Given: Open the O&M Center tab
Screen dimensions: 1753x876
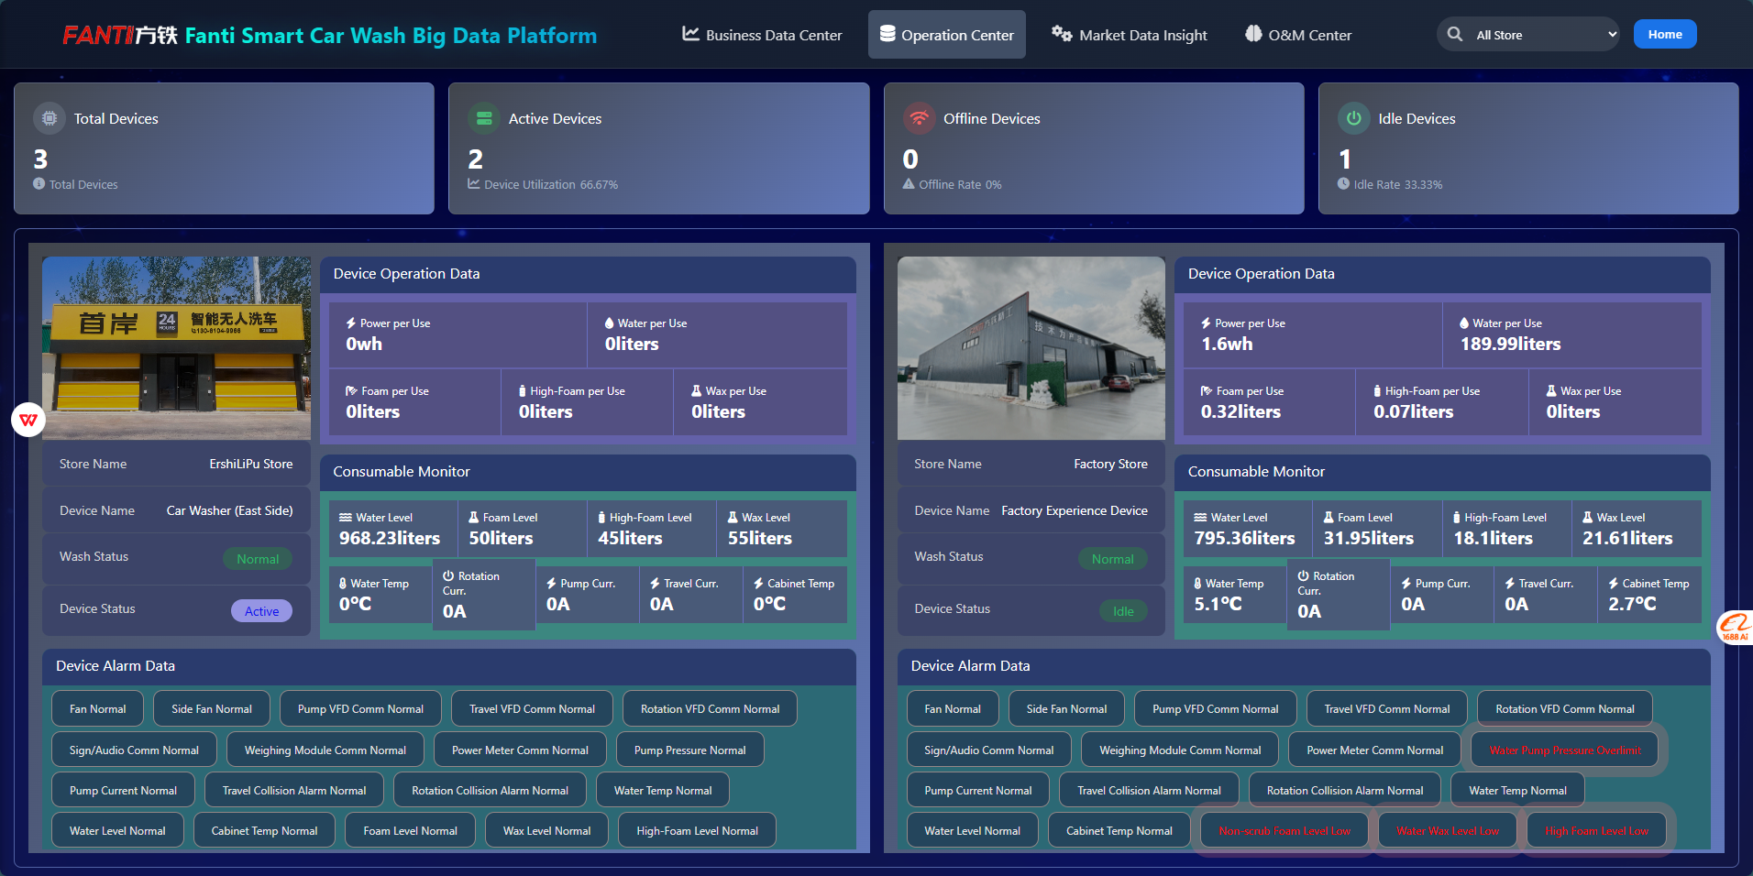Looking at the screenshot, I should [1298, 35].
